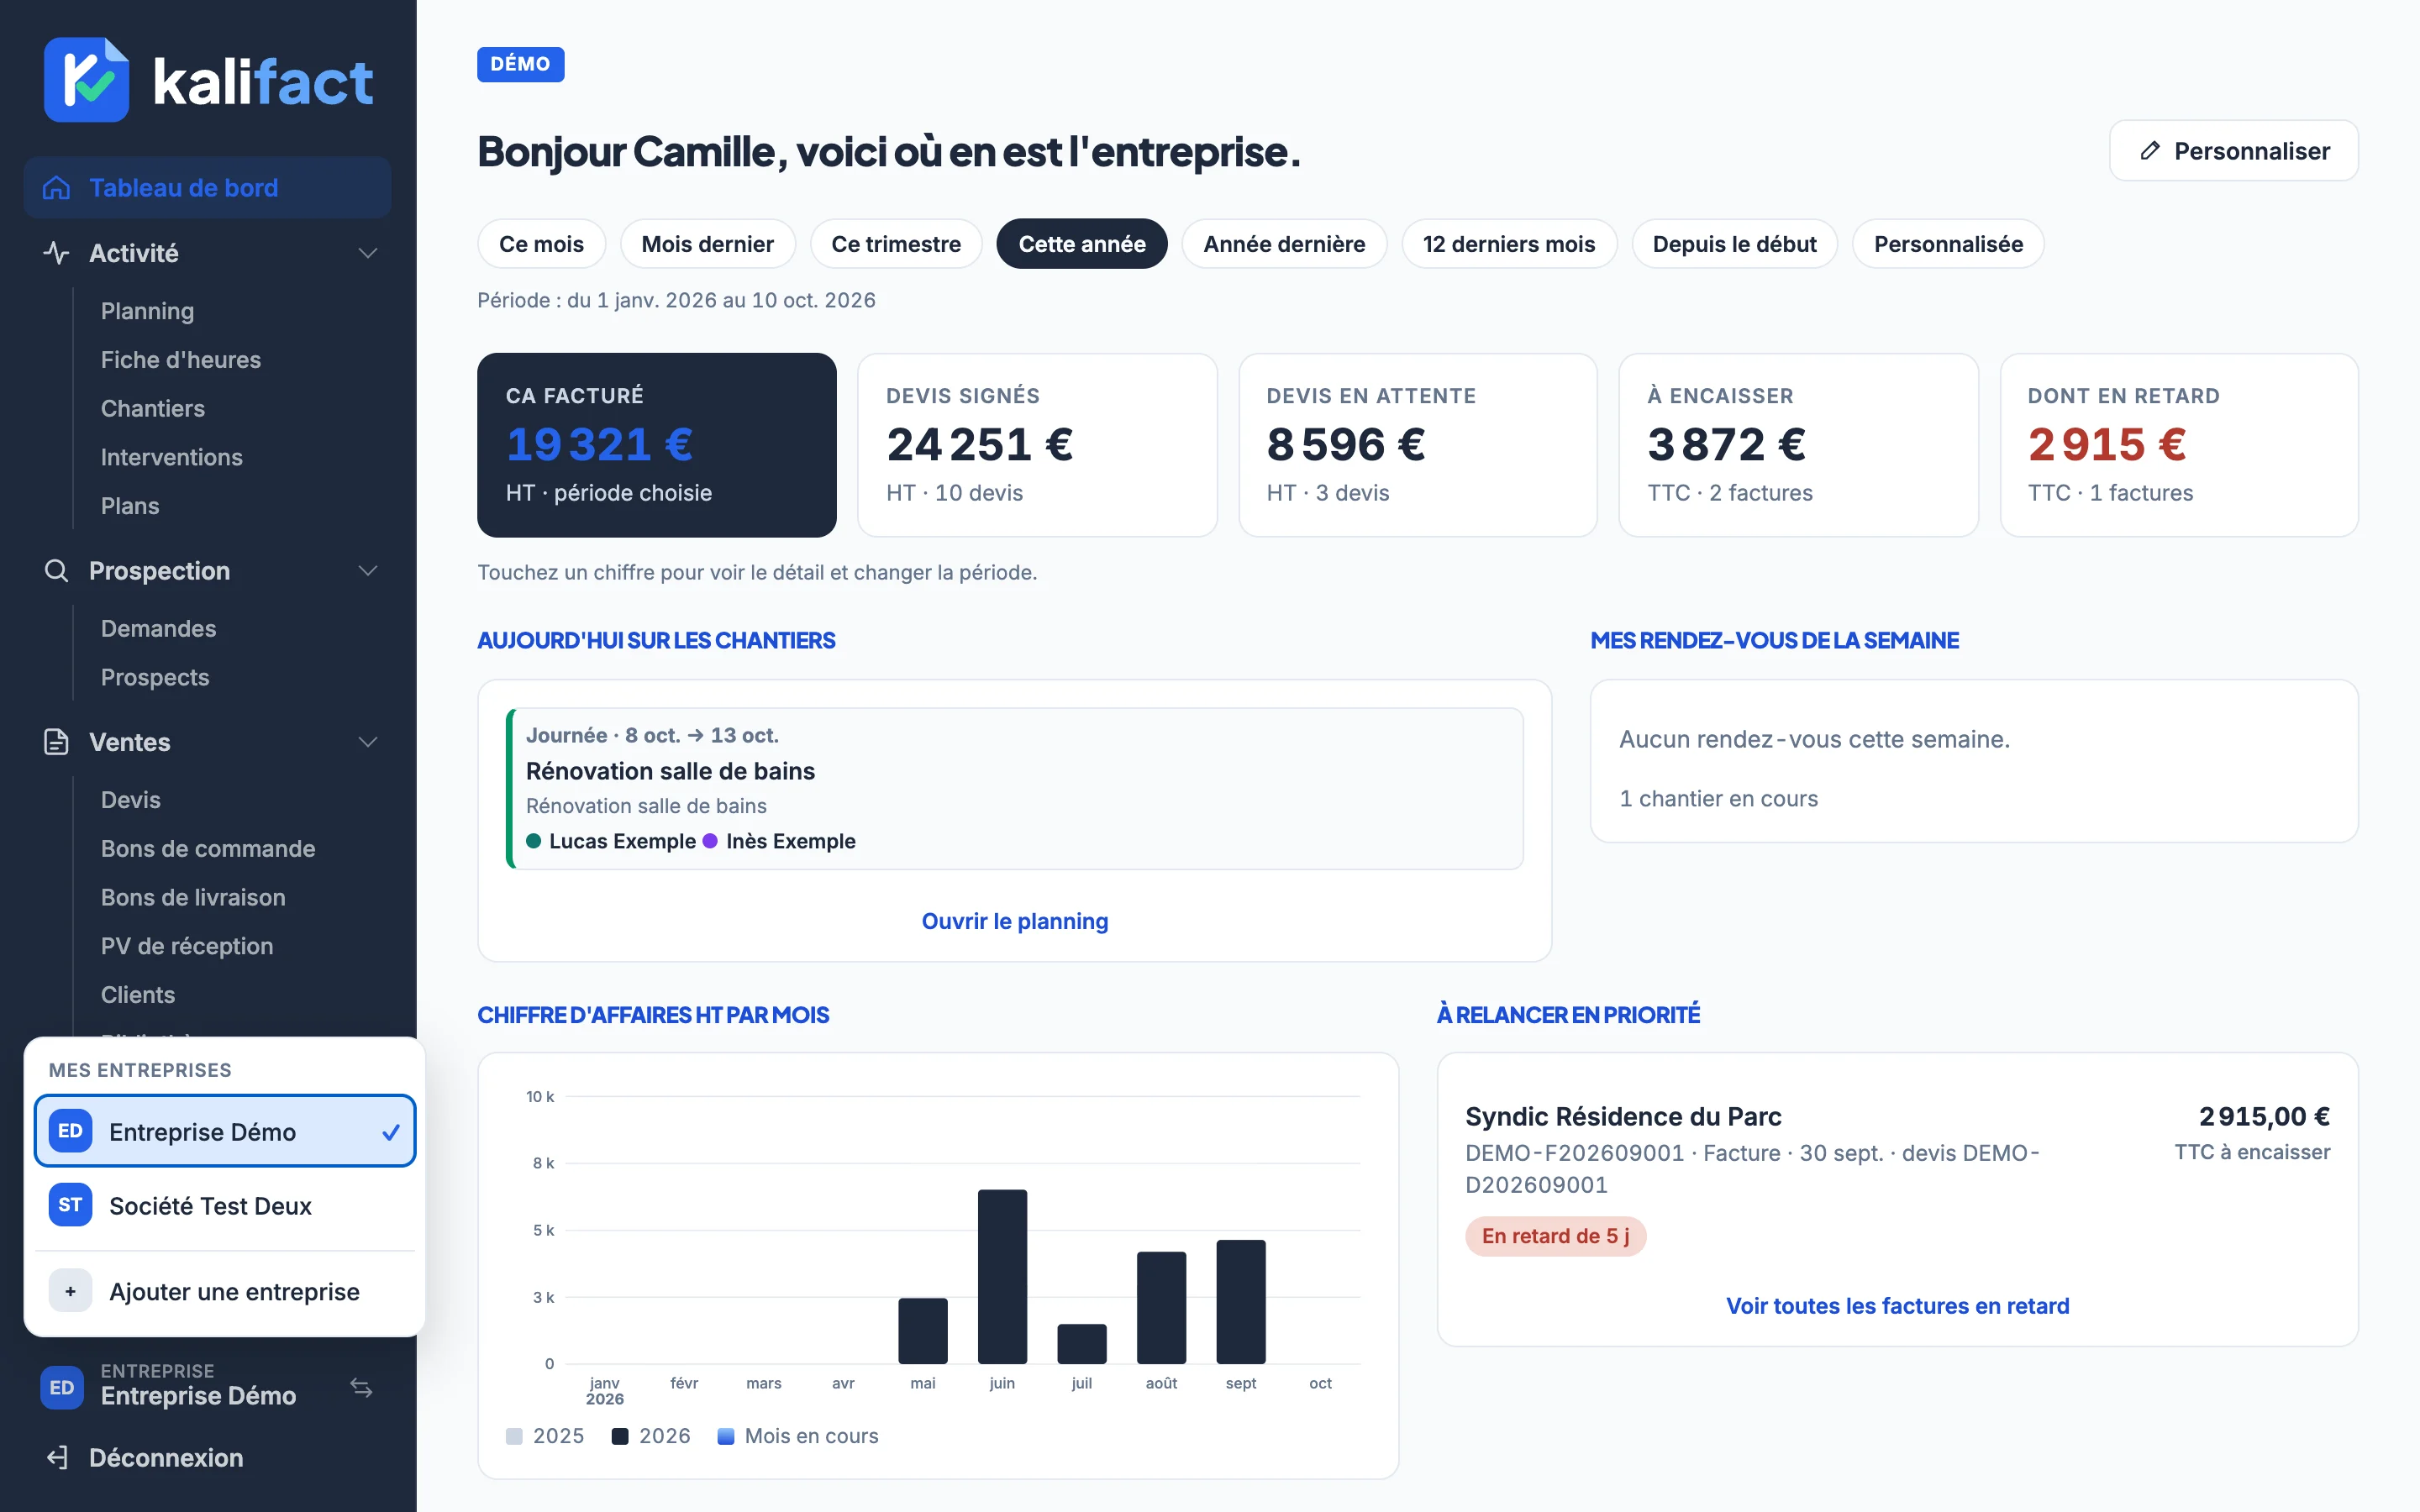This screenshot has height=1512, width=2420.
Task: Click Ajouter une entreprise
Action: pyautogui.click(x=225, y=1291)
